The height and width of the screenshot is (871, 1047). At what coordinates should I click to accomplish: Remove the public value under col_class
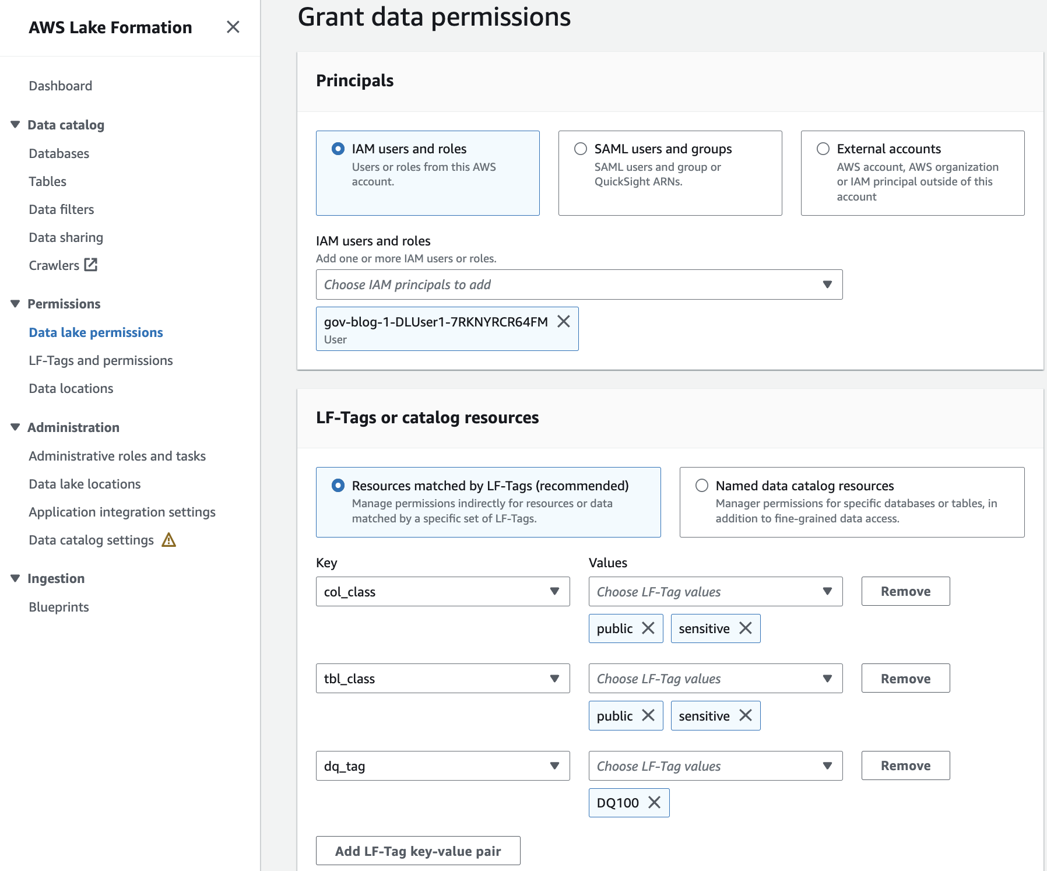pyautogui.click(x=648, y=628)
